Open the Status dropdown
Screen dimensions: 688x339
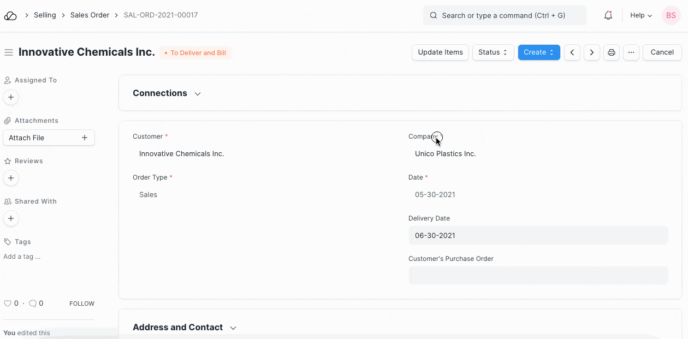(x=493, y=52)
